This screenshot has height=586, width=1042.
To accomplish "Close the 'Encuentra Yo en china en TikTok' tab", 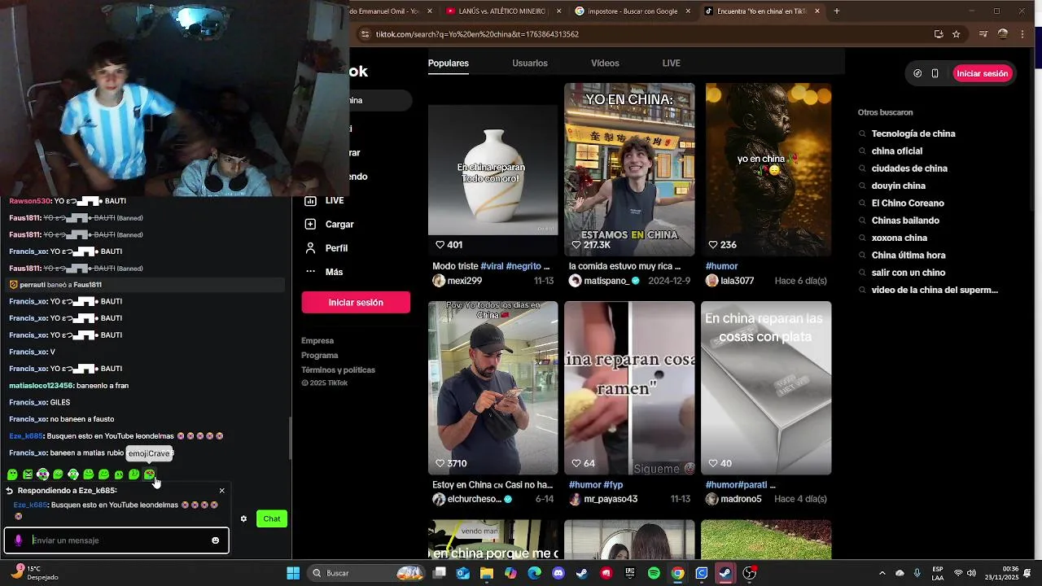I will click(817, 11).
